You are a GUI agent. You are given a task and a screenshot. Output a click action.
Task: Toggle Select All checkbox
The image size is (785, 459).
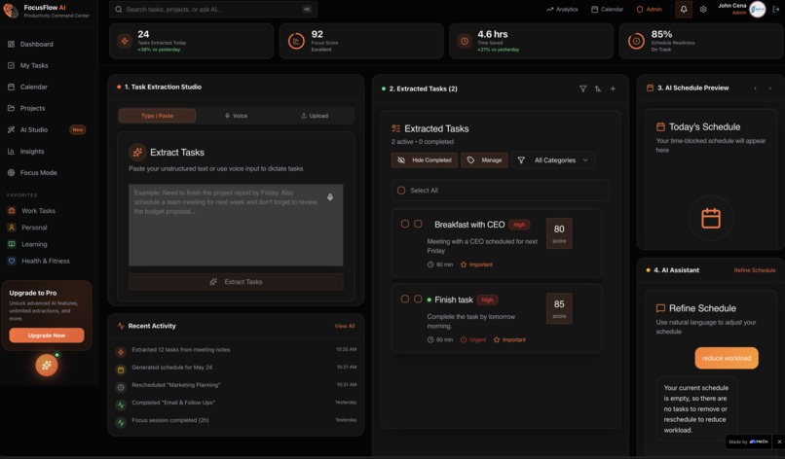point(401,190)
